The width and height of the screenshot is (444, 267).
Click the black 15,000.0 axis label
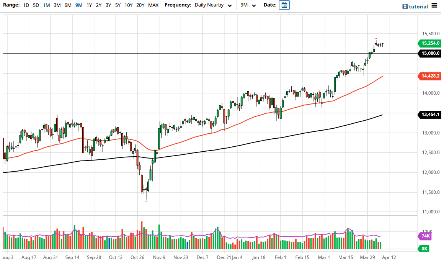[429, 53]
